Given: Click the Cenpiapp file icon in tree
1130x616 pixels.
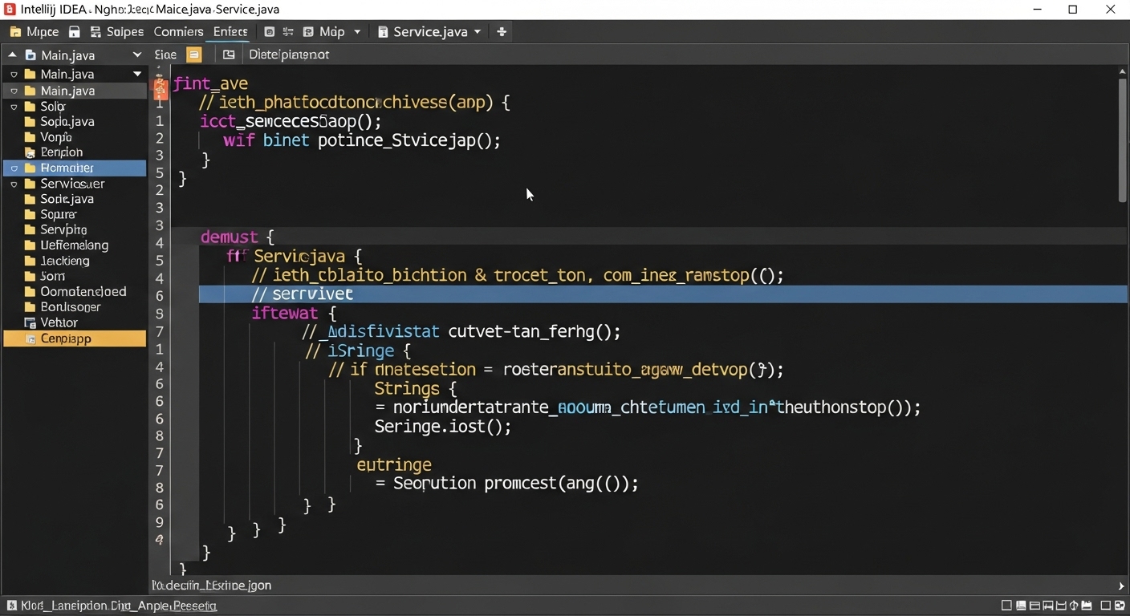Looking at the screenshot, I should [30, 338].
